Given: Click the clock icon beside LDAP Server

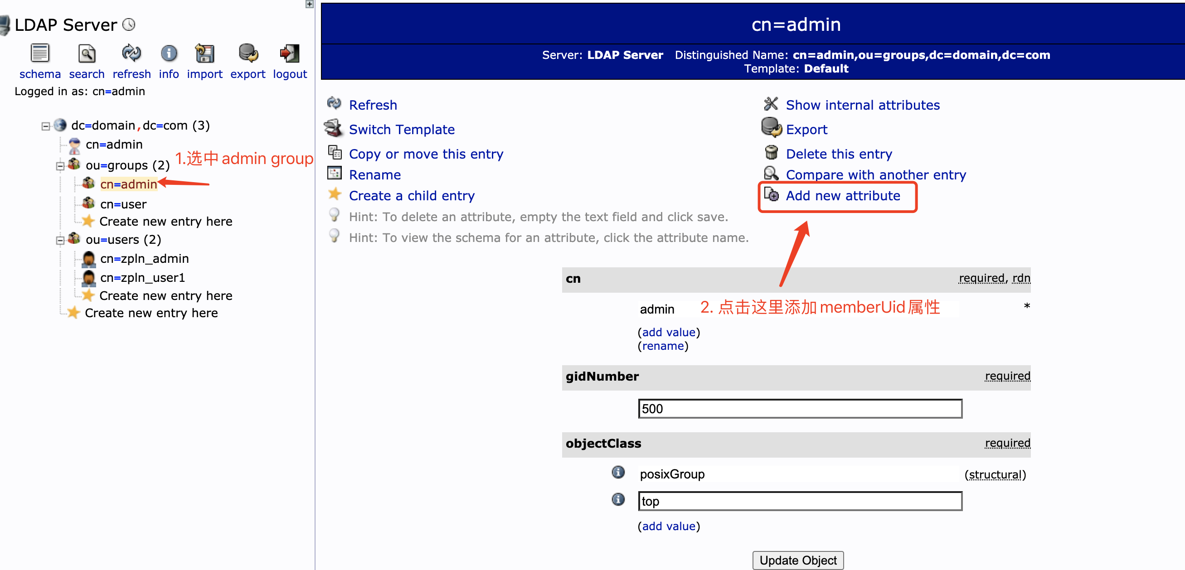Looking at the screenshot, I should (x=129, y=24).
